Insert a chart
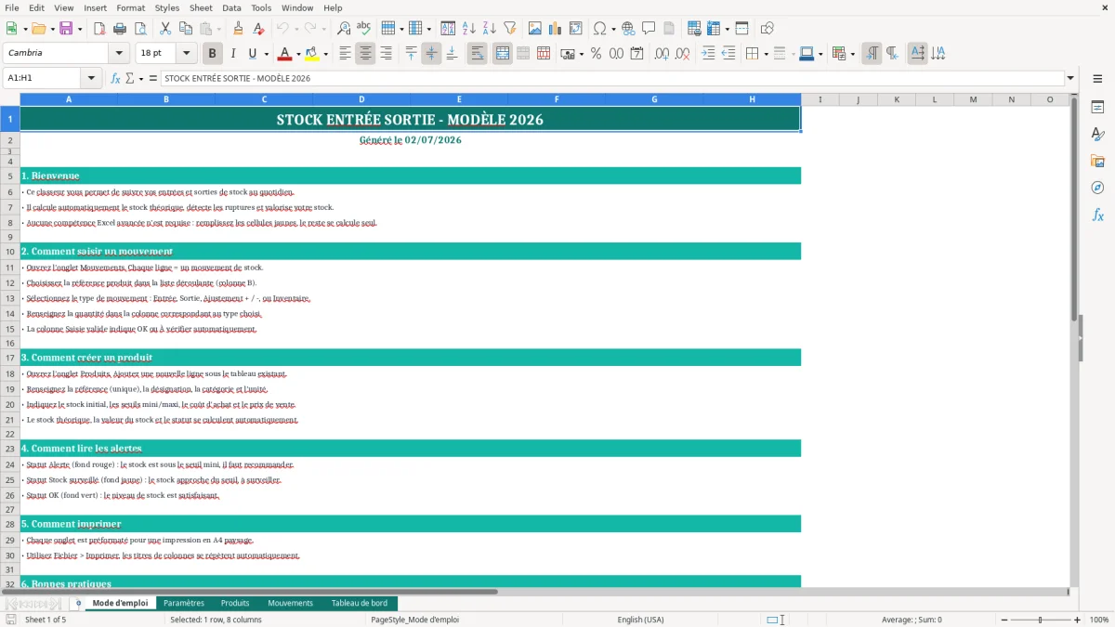The height and width of the screenshot is (627, 1115). click(x=555, y=29)
